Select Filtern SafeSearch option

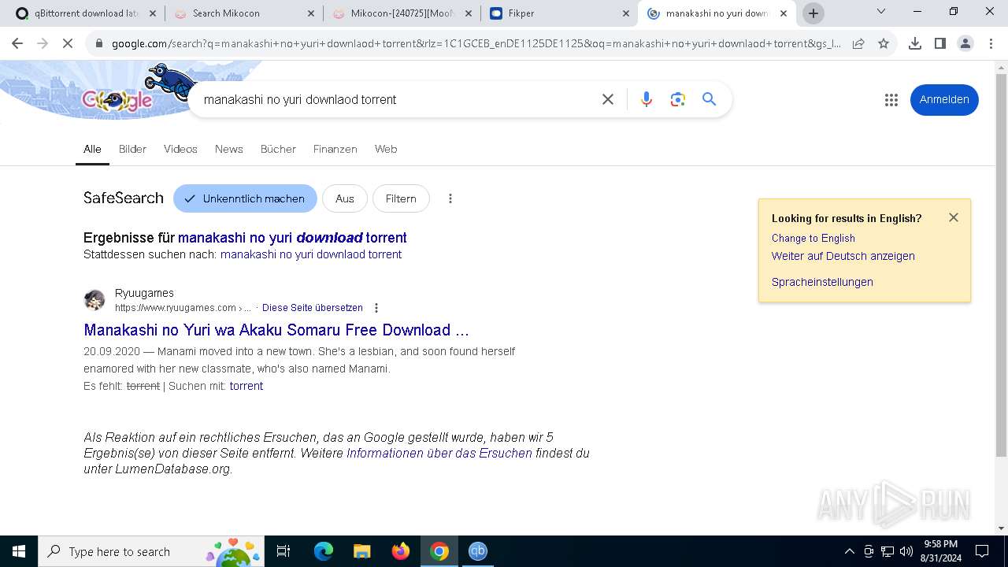401,198
